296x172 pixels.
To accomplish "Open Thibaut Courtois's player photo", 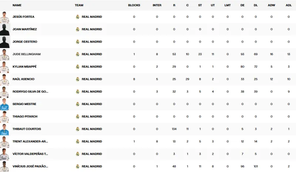I will pos(4,129).
